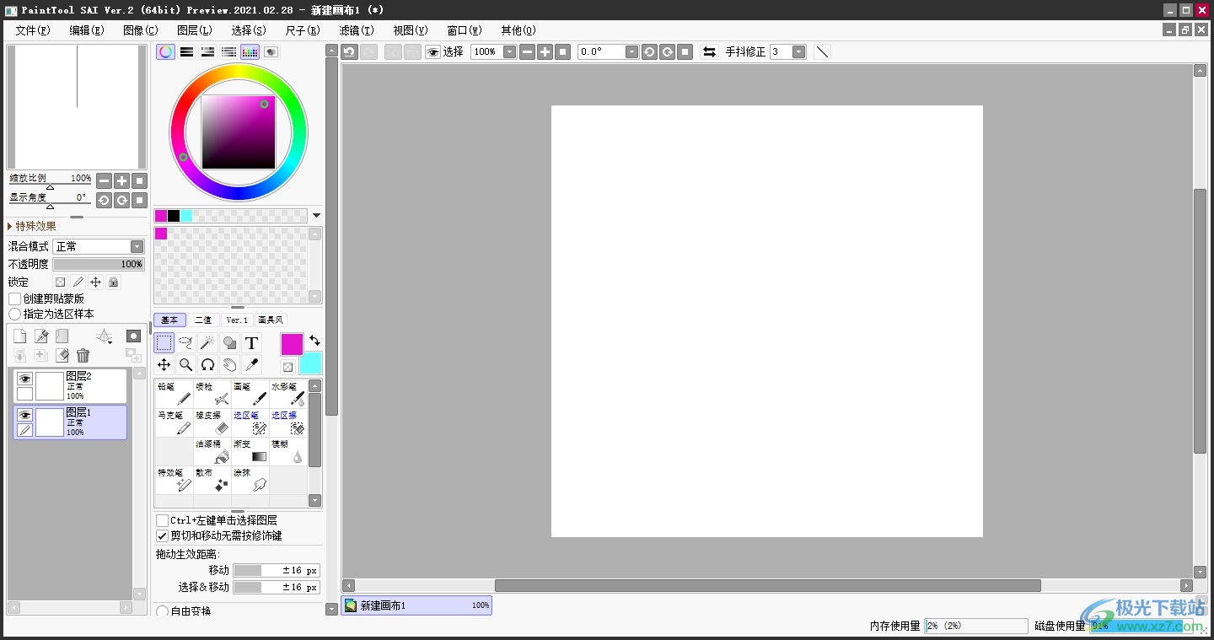
Task: Toggle selection visibility eye in toolbar
Action: click(433, 51)
